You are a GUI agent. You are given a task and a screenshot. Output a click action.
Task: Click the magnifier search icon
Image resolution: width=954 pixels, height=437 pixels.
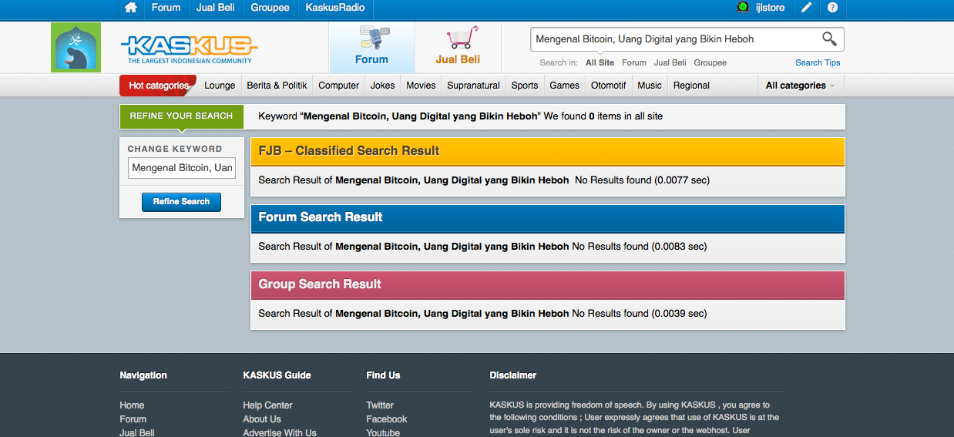point(829,39)
